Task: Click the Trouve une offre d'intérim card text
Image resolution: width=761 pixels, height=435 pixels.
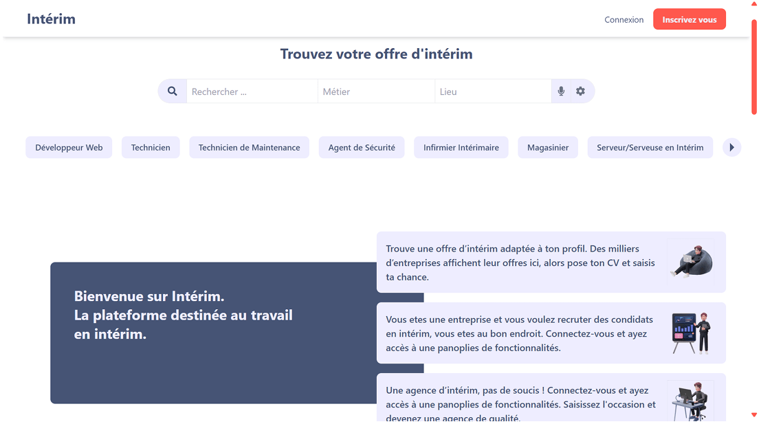Action: click(x=520, y=263)
